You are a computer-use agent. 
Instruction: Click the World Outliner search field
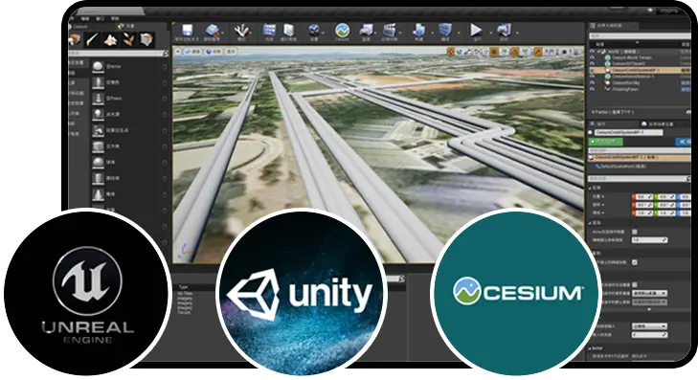click(640, 35)
